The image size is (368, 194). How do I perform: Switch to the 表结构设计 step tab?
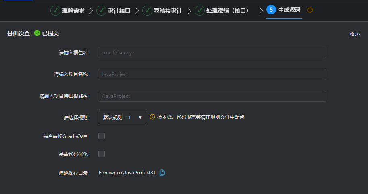[168, 10]
